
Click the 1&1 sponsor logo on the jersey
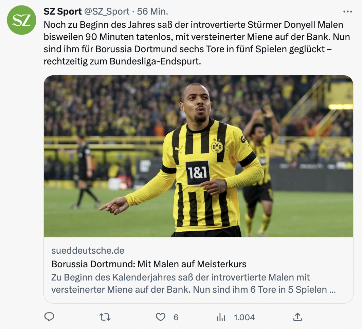[x=198, y=173]
